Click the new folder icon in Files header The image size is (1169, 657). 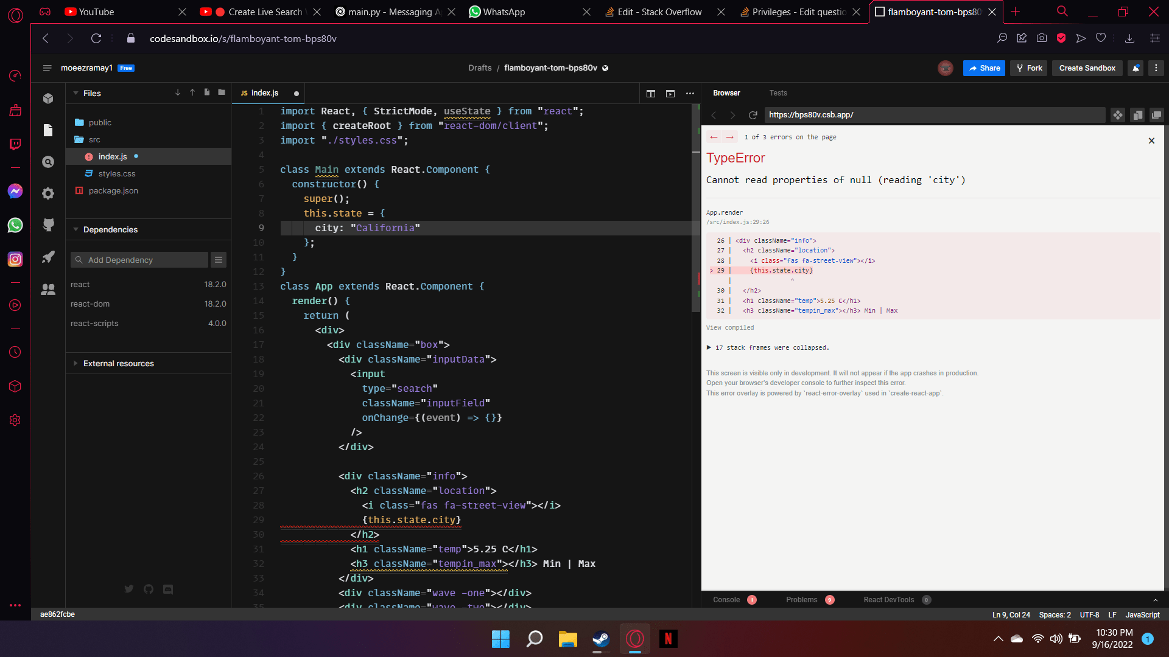pyautogui.click(x=222, y=92)
